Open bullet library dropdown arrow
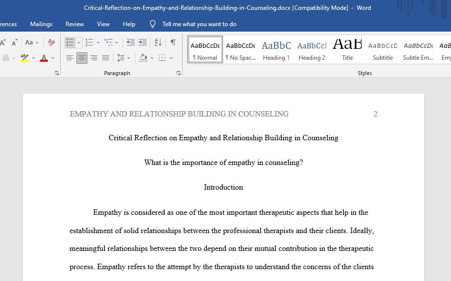This screenshot has width=451, height=281. (79, 42)
